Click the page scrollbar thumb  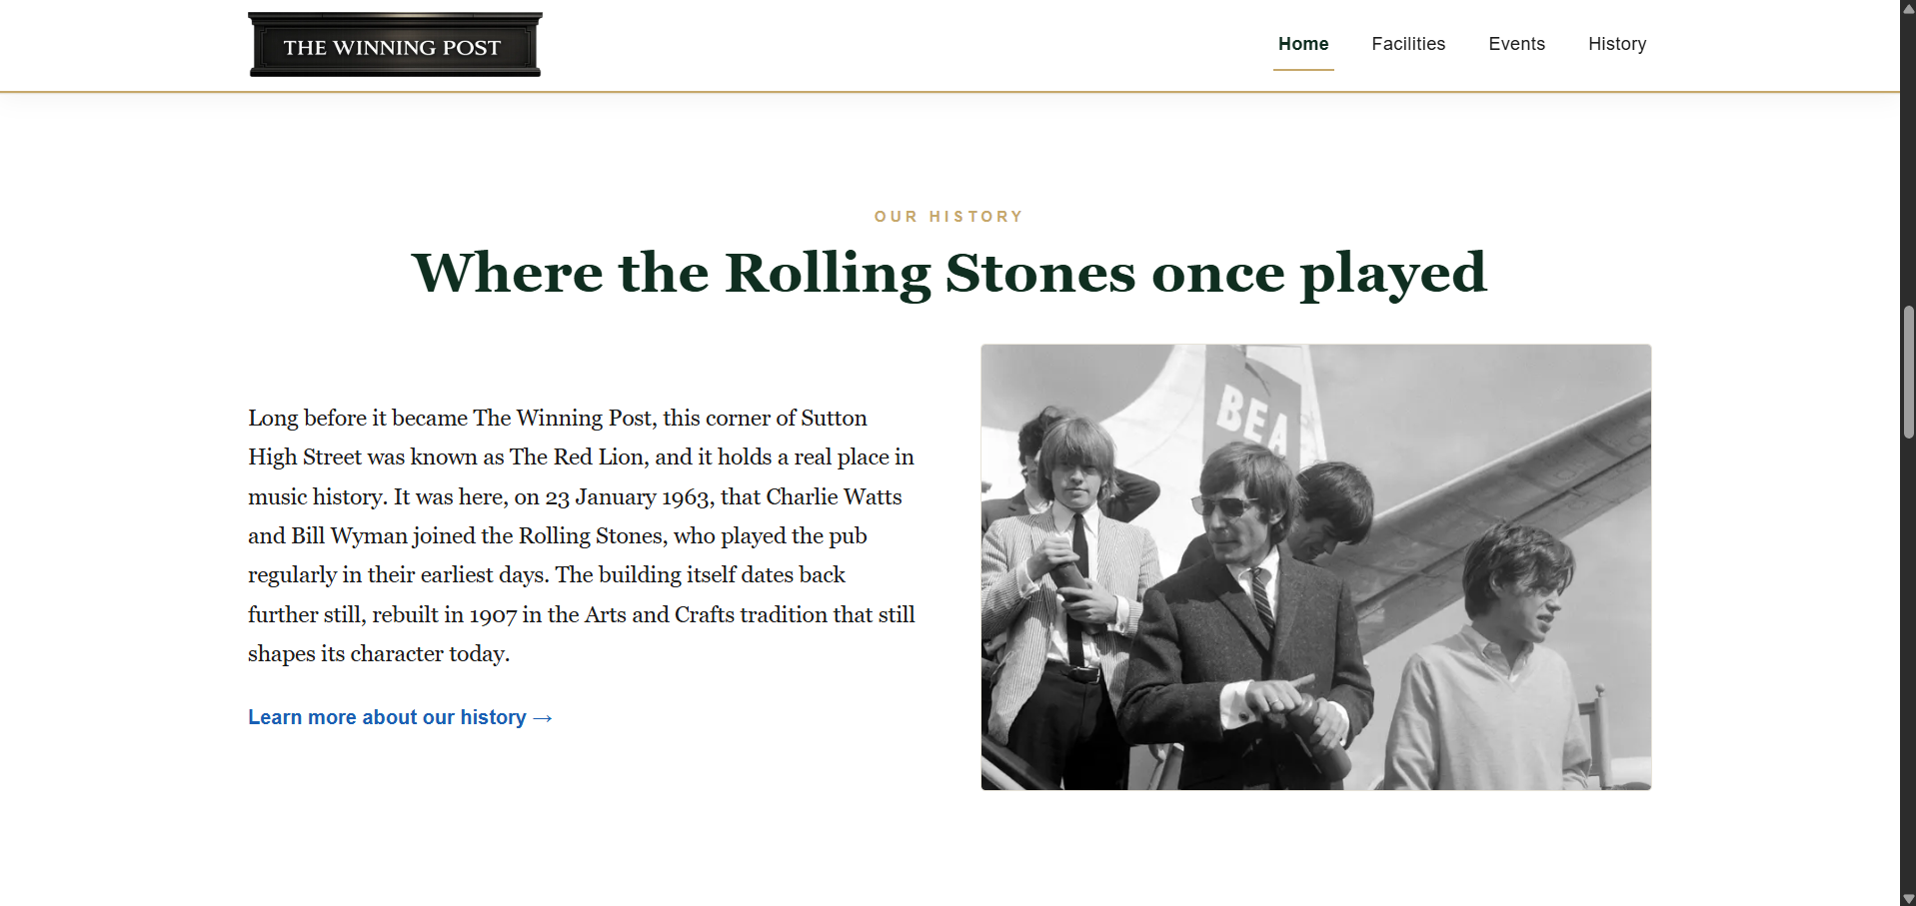click(x=1908, y=372)
